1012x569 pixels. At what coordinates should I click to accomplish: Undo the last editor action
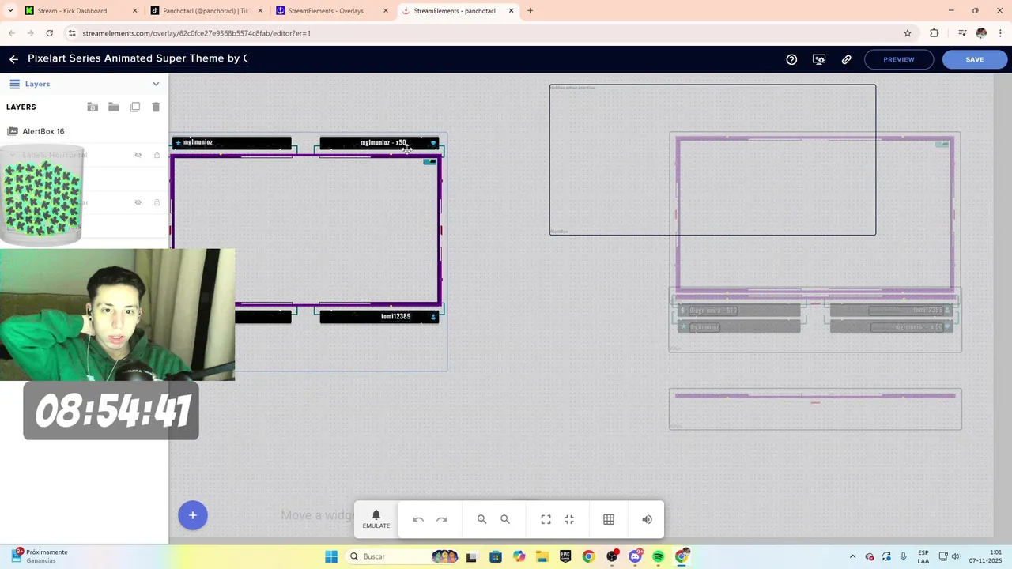point(418,519)
